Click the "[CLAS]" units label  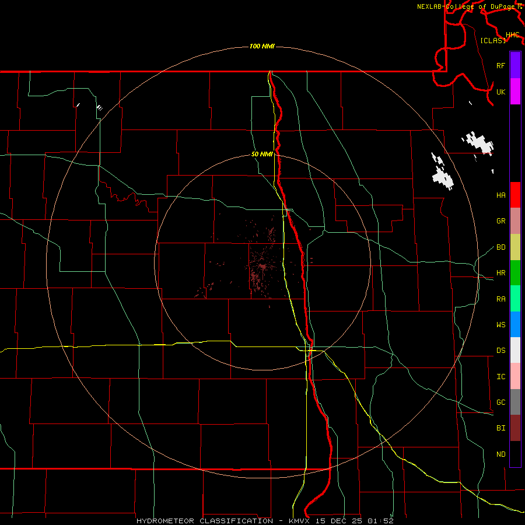pyautogui.click(x=493, y=40)
